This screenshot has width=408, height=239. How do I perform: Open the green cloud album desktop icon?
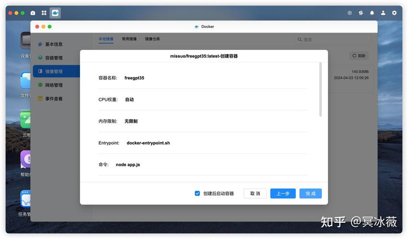[x=25, y=120]
